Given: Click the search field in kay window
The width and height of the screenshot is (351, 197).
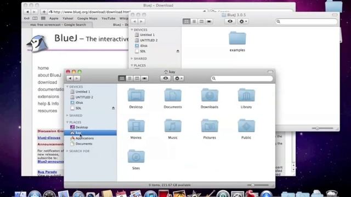Looking at the screenshot, I should 242,78.
